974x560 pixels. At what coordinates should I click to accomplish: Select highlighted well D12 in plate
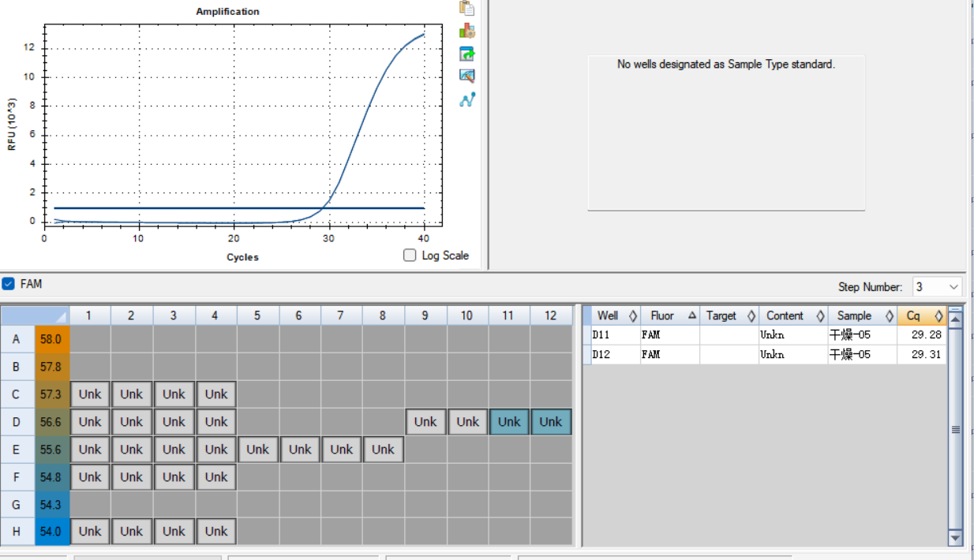tap(551, 422)
